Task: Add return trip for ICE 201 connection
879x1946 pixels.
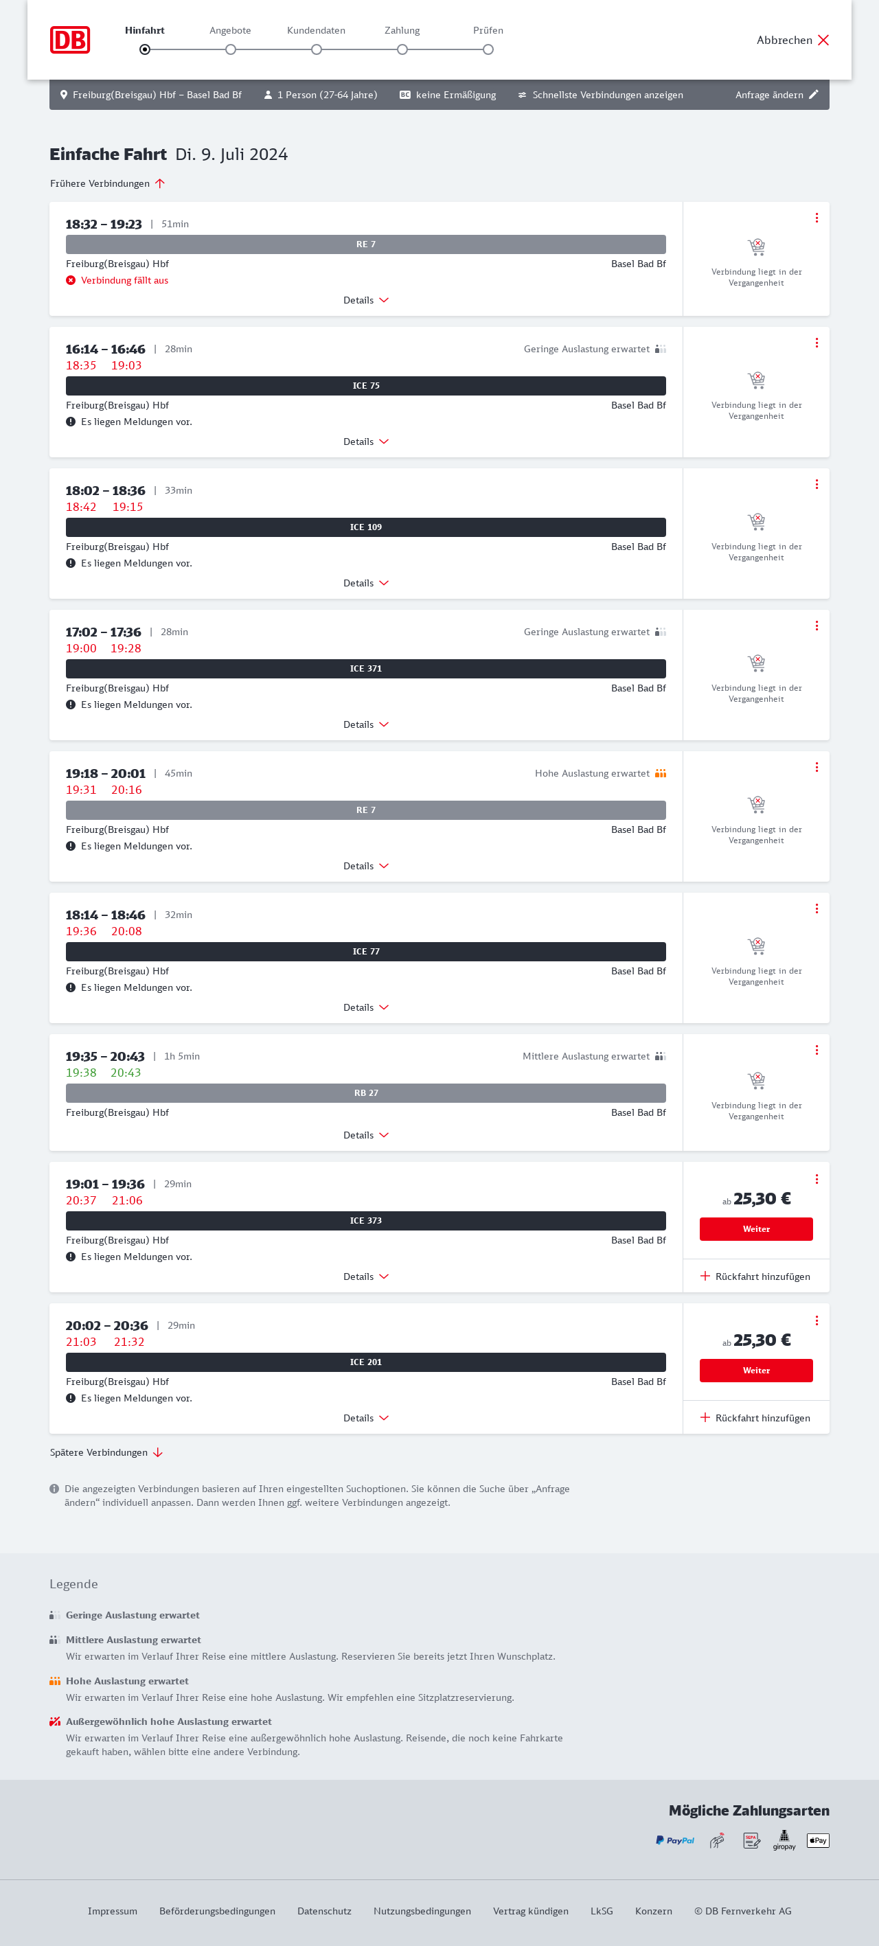Action: (x=755, y=1418)
